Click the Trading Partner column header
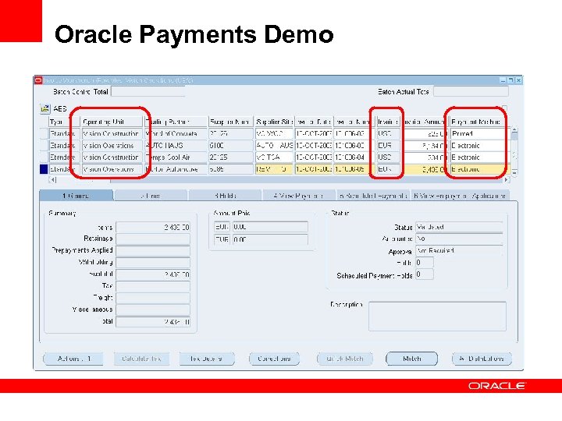 point(176,122)
